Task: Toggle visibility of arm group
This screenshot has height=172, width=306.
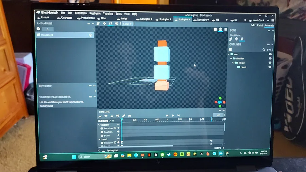Action: (270, 54)
